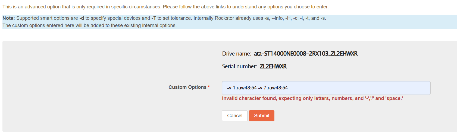Click the 'custom options entered here' line
This screenshot has width=457, height=136.
[x=90, y=25]
